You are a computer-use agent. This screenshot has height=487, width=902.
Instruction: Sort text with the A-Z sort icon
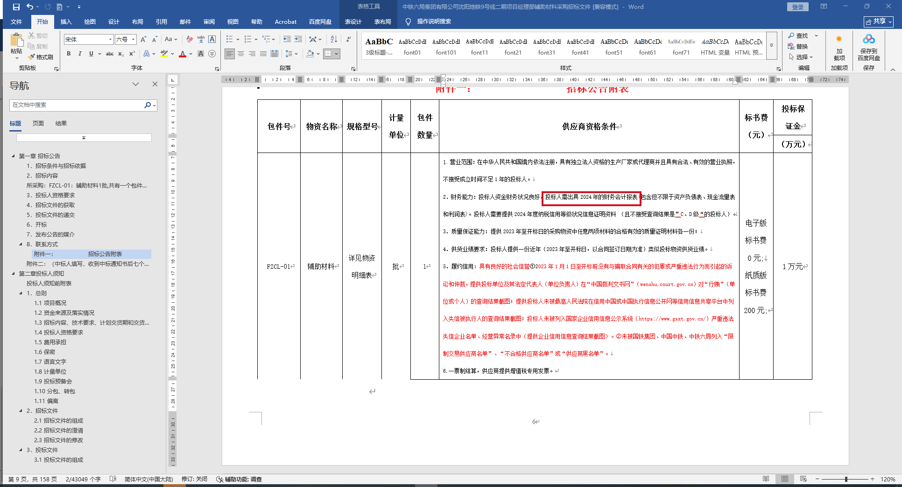[x=334, y=40]
